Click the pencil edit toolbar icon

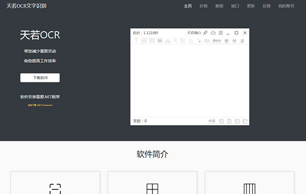pyautogui.click(x=191, y=41)
